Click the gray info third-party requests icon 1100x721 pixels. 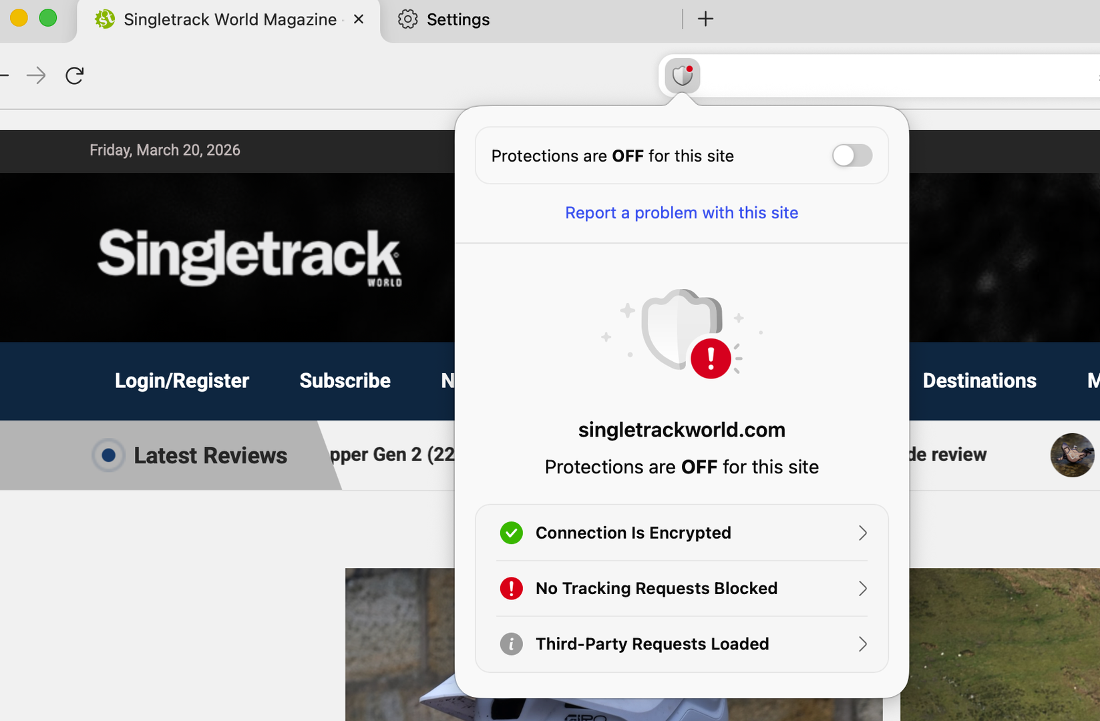tap(511, 644)
